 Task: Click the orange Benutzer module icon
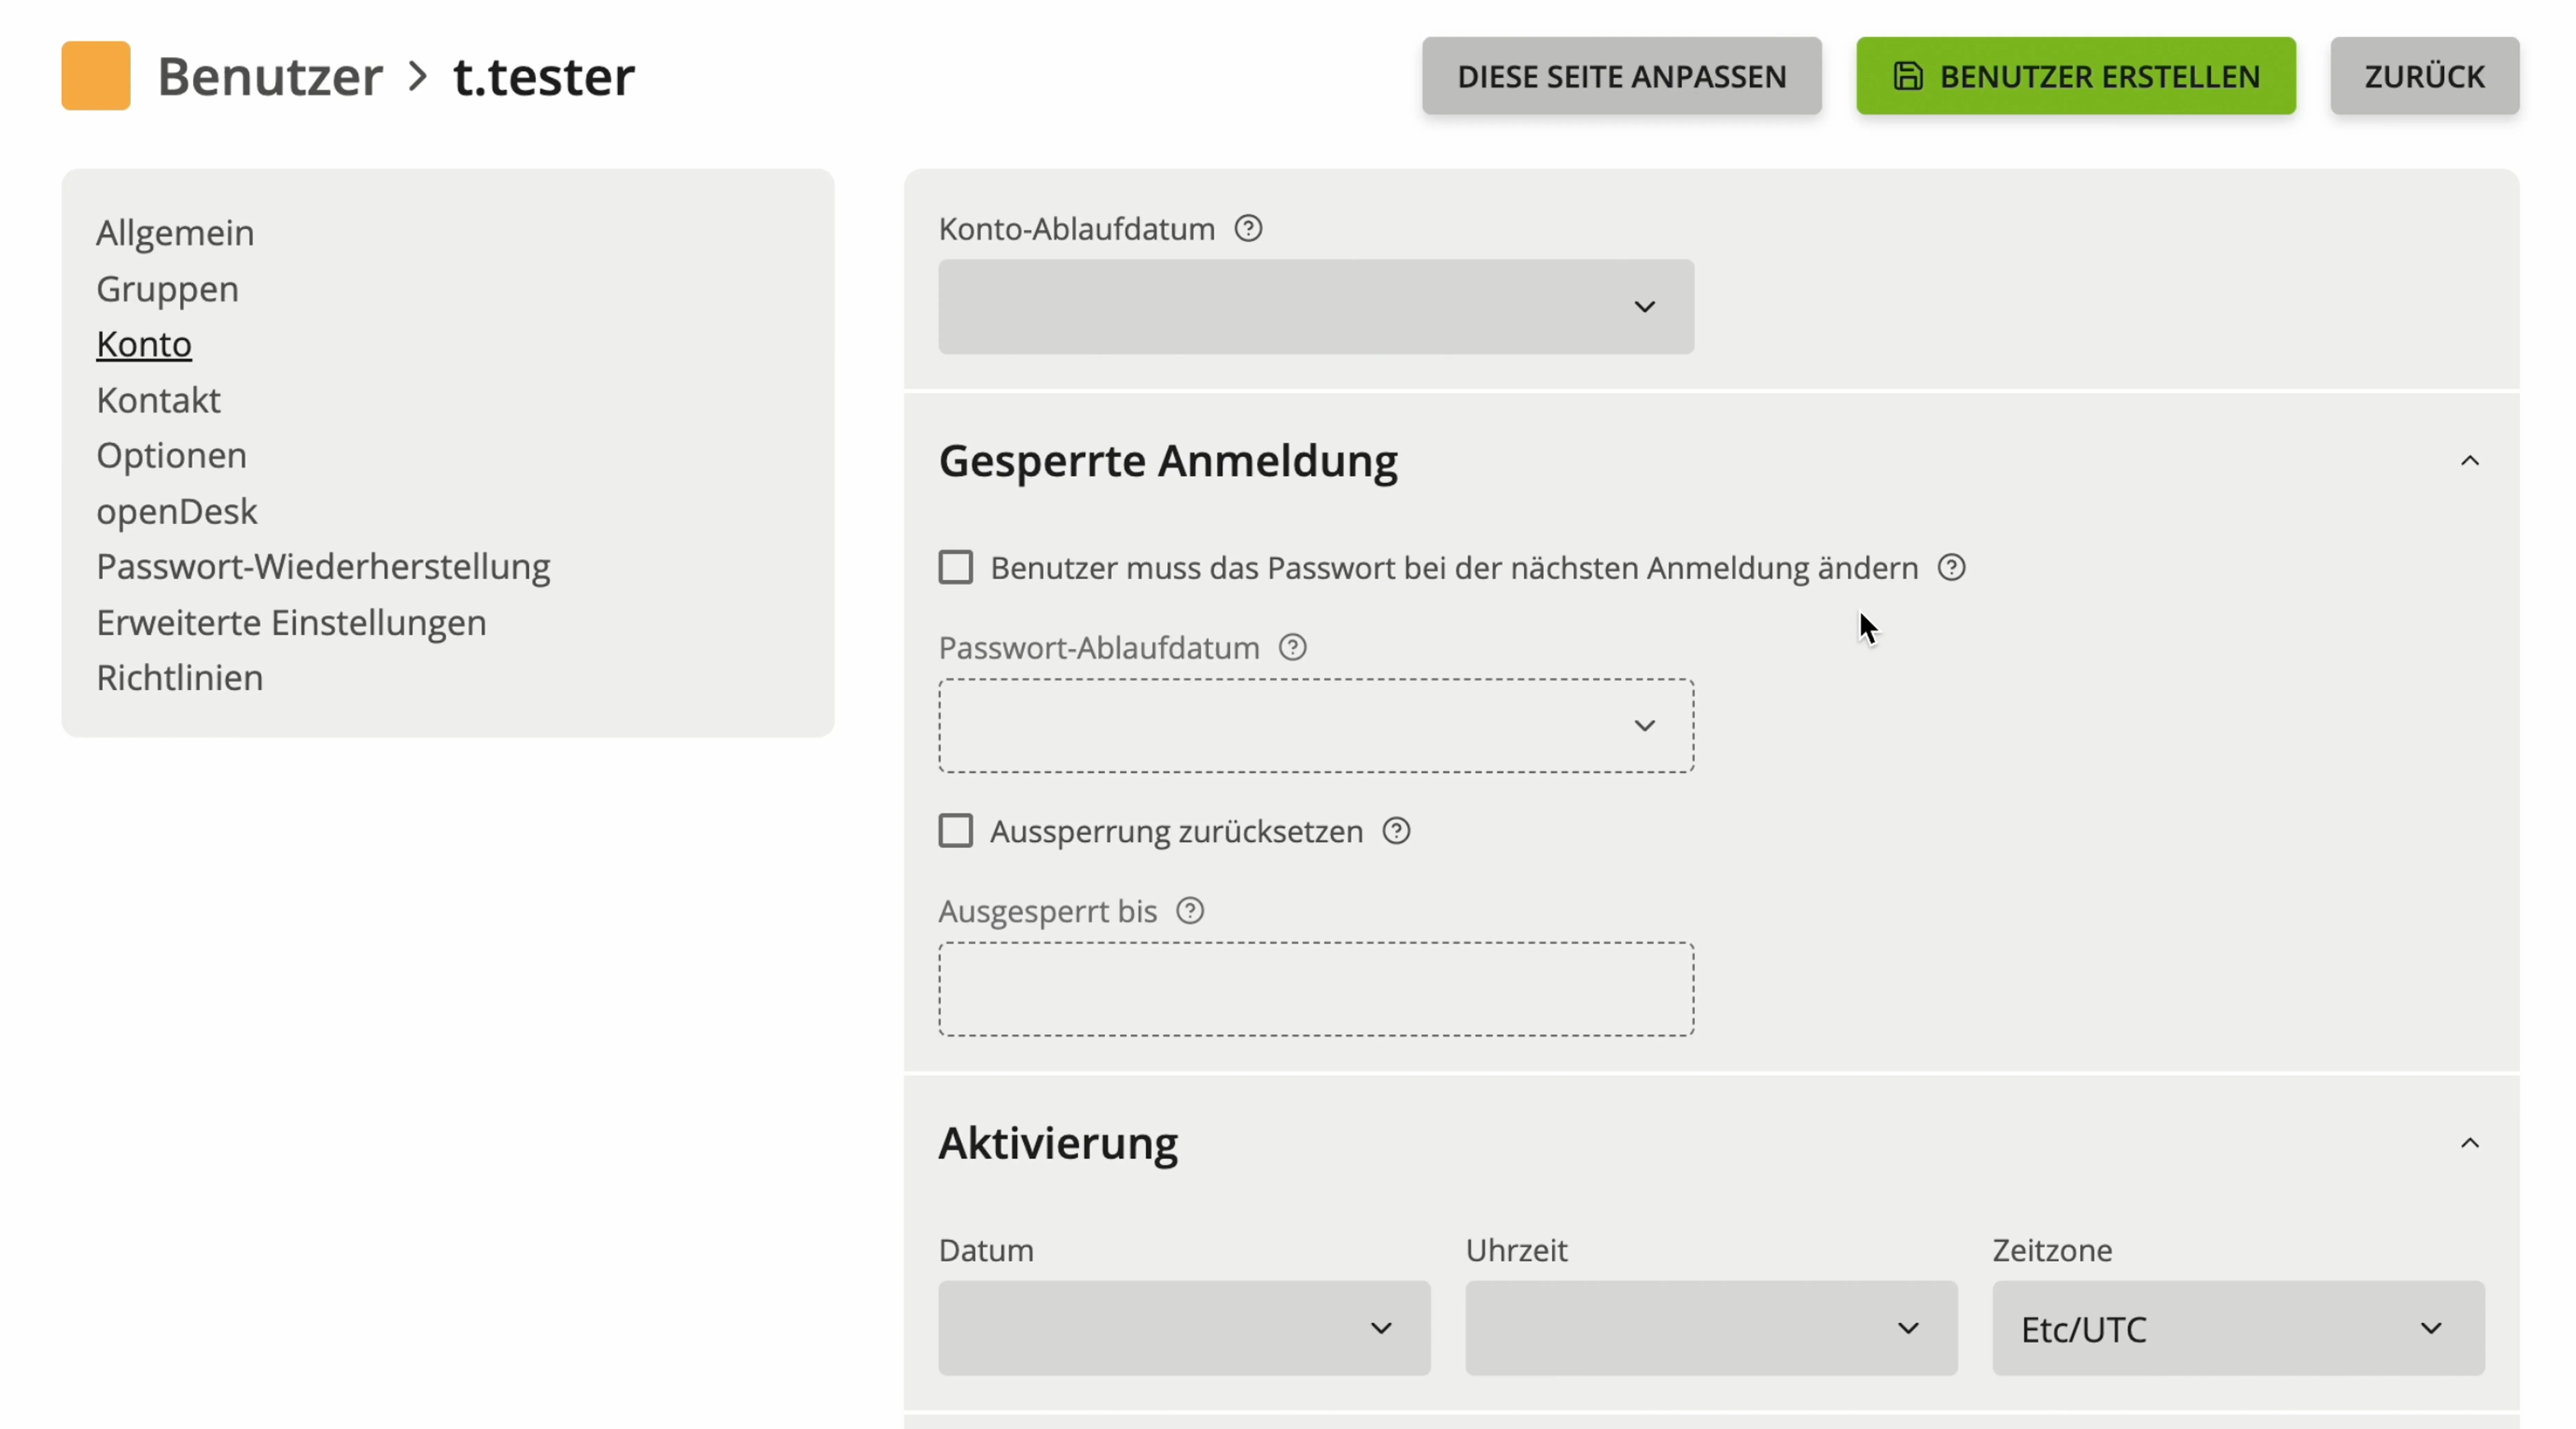pos(96,76)
